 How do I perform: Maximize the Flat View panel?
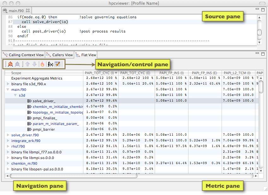tap(263, 54)
